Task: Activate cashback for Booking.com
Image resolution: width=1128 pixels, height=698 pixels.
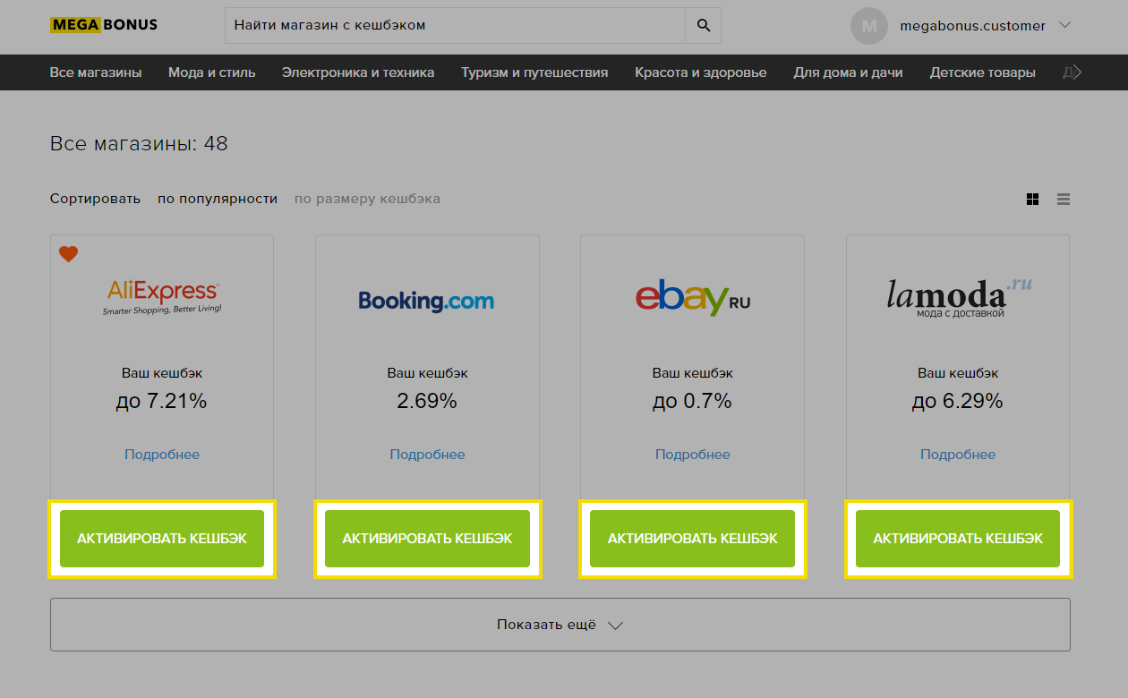Action: 427,539
